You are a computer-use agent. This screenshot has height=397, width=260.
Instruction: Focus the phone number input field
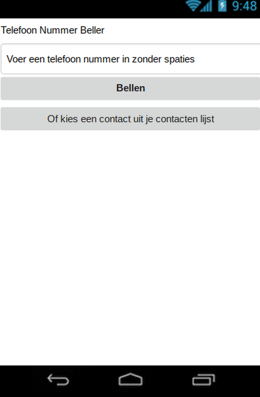131,59
